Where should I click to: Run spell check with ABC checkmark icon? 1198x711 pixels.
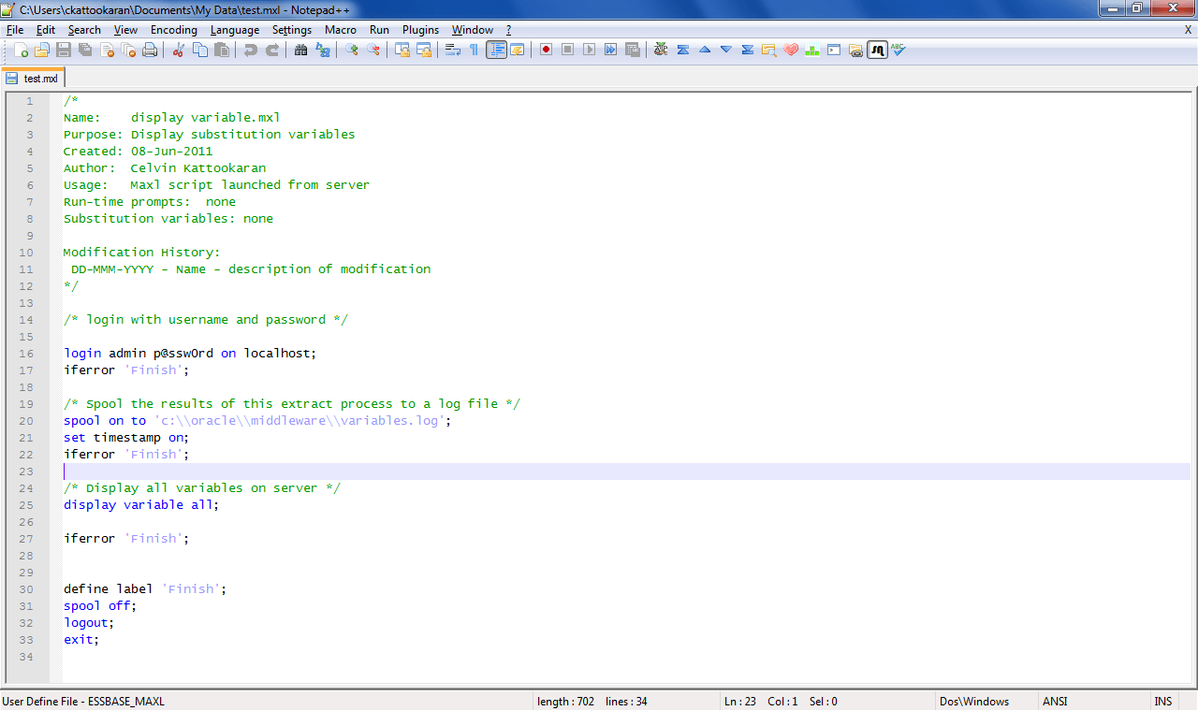coord(898,50)
